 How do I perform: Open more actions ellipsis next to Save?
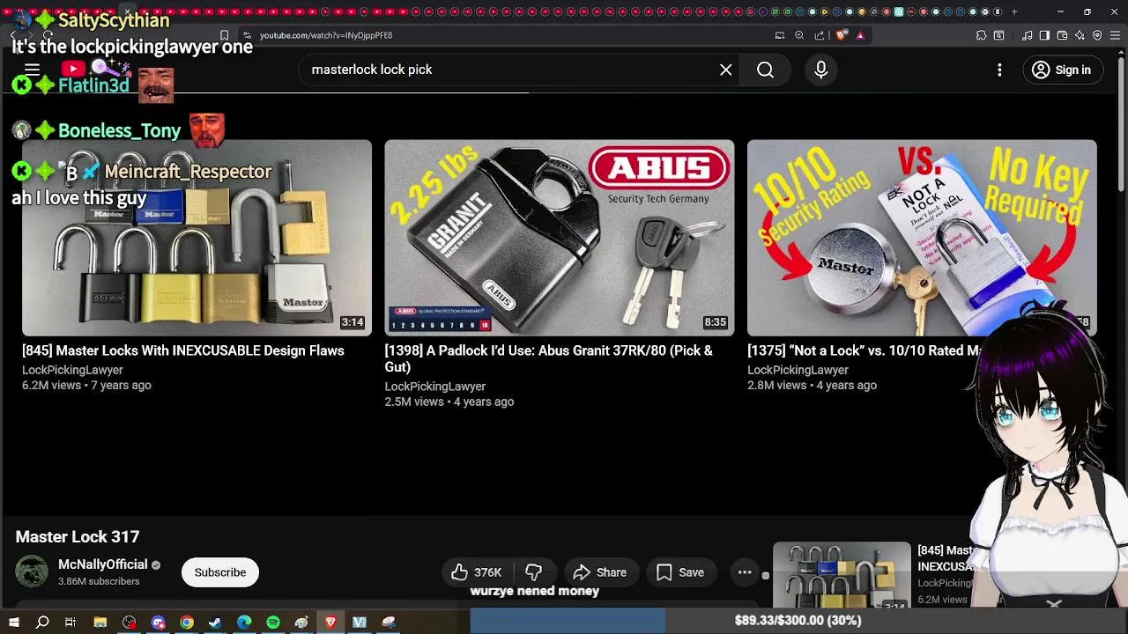[745, 572]
